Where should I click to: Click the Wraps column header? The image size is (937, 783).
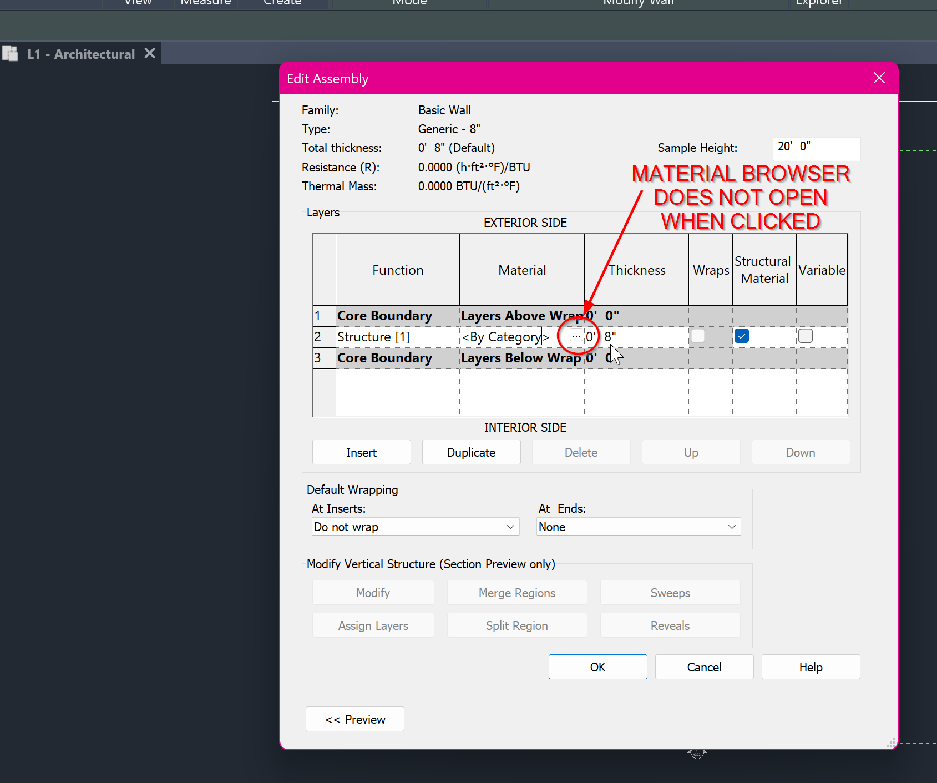[711, 270]
